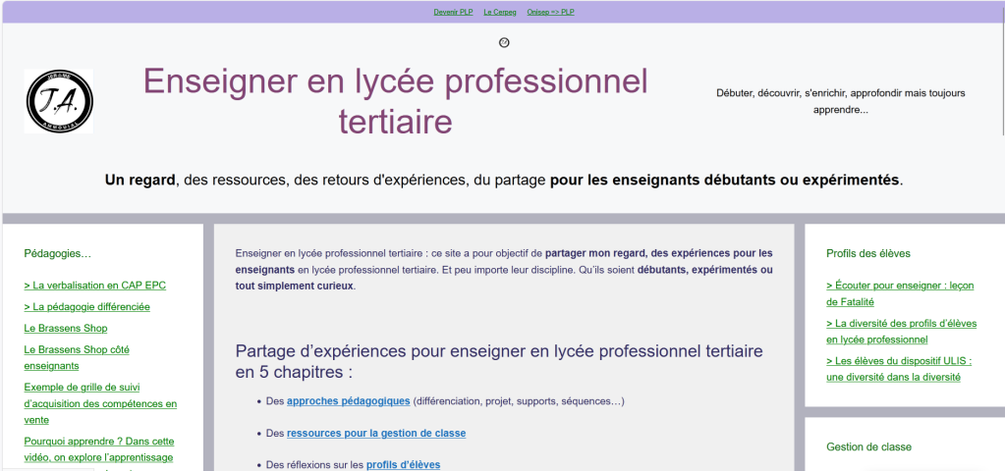Click the Un regard, des ressources subtitle
1005x471 pixels.
[x=504, y=180]
